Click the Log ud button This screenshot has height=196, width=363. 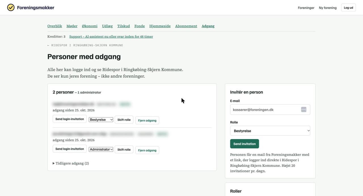pyautogui.click(x=348, y=8)
